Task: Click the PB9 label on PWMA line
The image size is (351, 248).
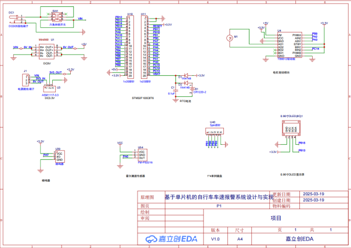Action: (314, 34)
